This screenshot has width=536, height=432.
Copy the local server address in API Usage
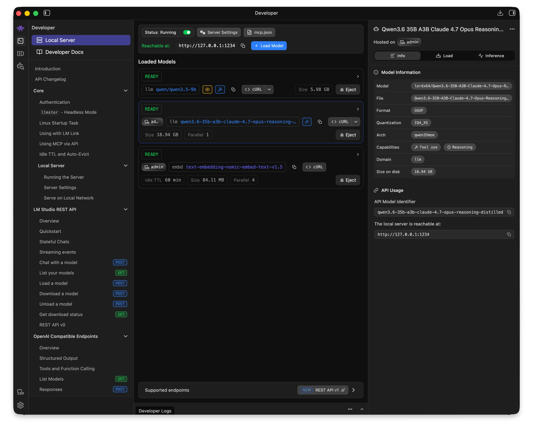(509, 234)
